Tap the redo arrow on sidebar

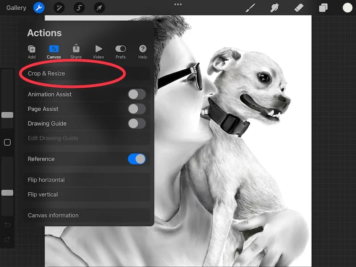7,239
